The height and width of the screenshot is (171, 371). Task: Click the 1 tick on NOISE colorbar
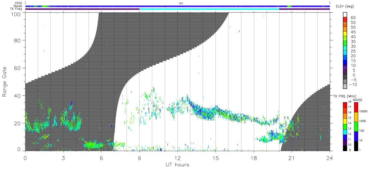point(360,150)
